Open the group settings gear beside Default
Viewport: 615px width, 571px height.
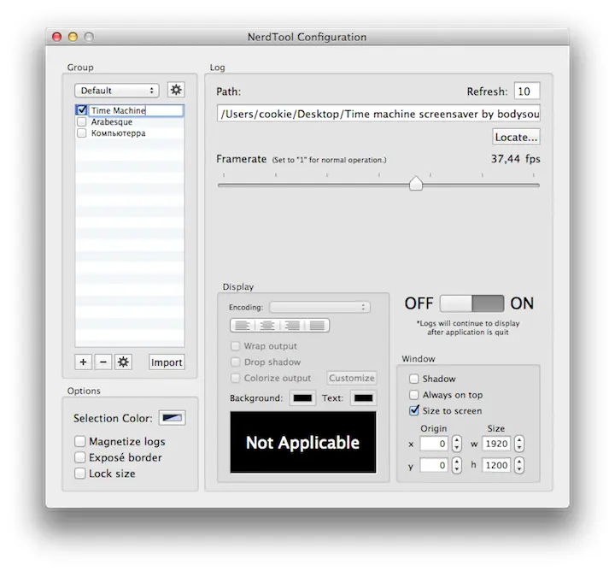click(176, 90)
